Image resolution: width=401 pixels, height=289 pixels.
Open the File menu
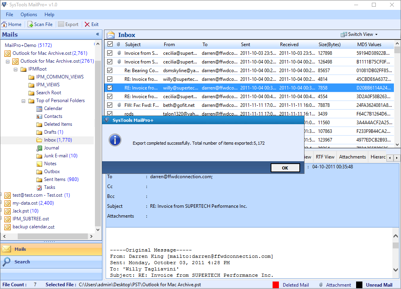coord(9,15)
